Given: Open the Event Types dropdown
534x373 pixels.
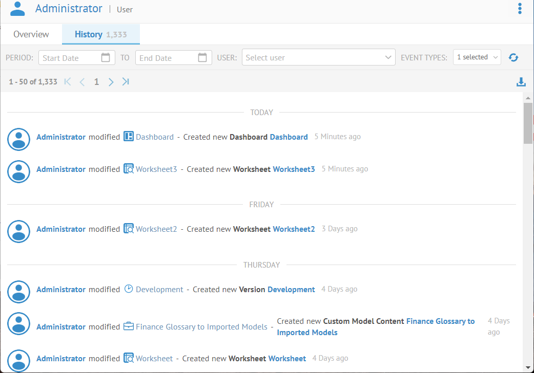Looking at the screenshot, I should [x=477, y=57].
